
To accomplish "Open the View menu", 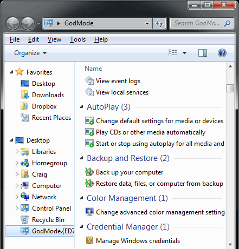I will (54, 39).
